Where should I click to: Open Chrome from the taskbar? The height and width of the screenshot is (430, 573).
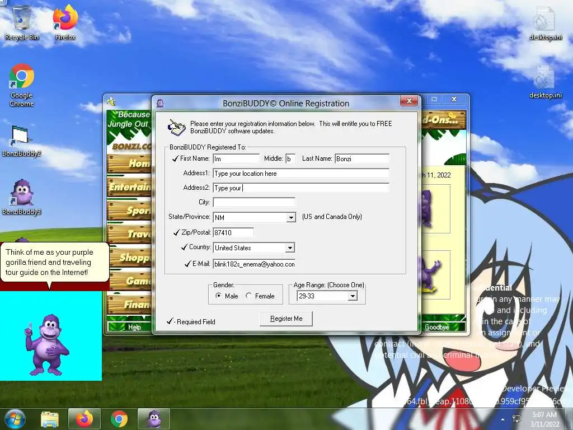click(x=119, y=419)
